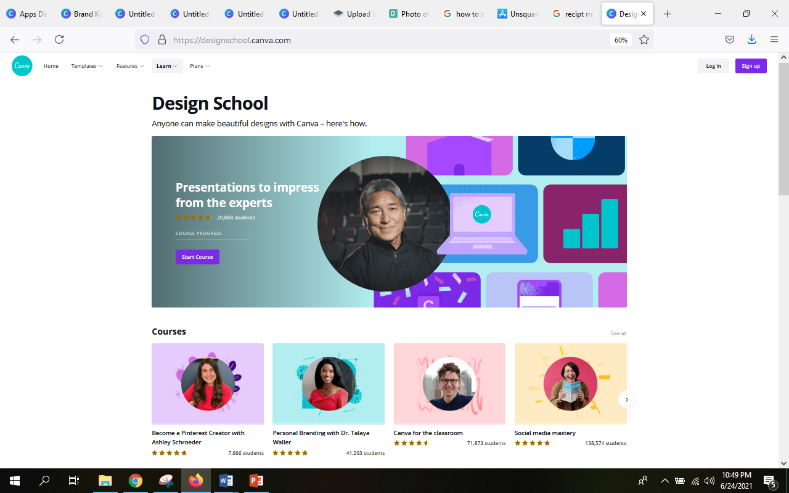Expand the Templates dropdown menu
Image resolution: width=789 pixels, height=493 pixels.
87,66
